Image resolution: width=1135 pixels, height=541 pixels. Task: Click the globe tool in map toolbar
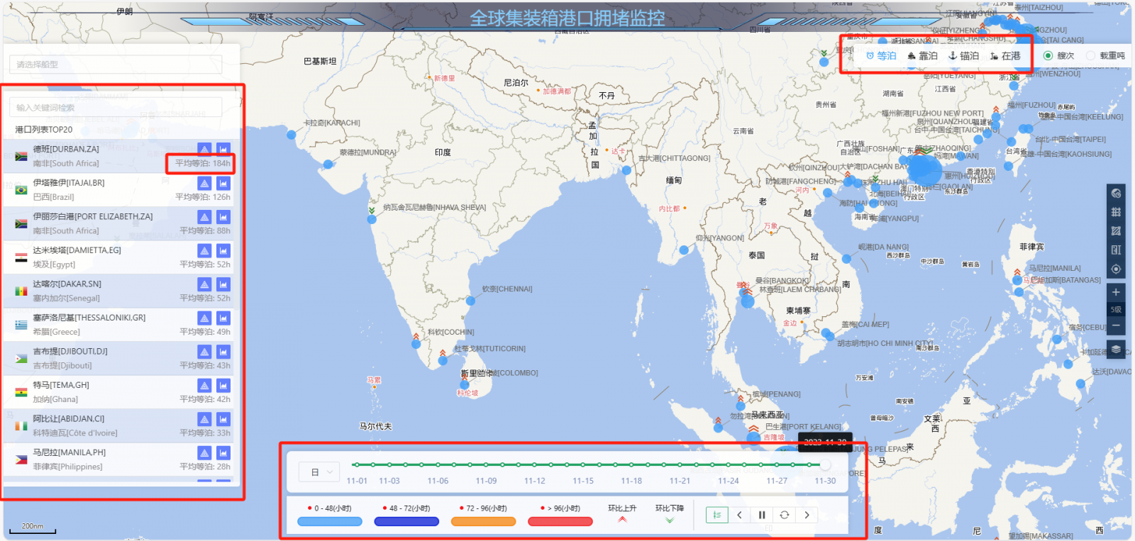click(1116, 193)
